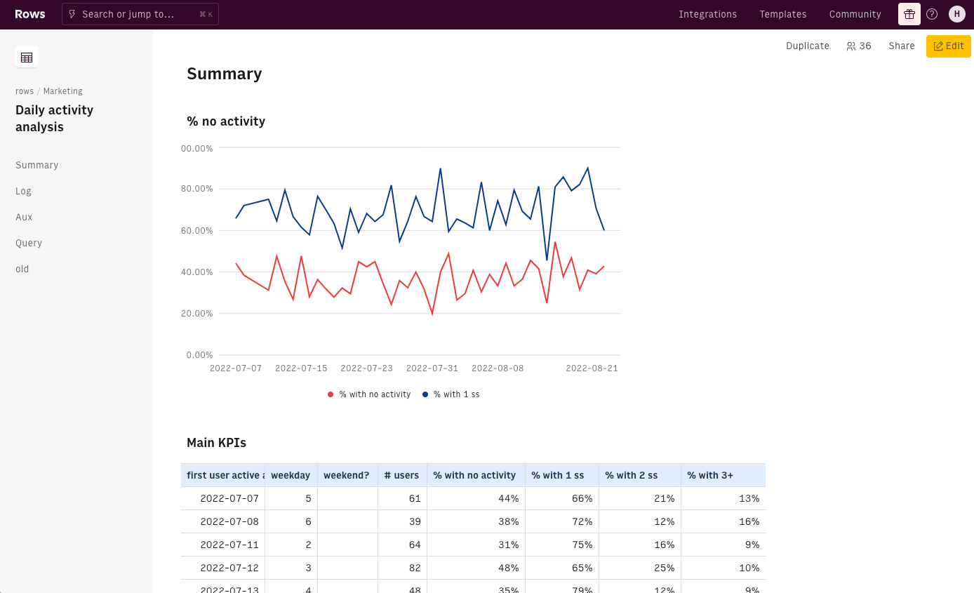The image size is (974, 593).
Task: Click the spreadsheet table icon in sidebar
Action: [27, 58]
